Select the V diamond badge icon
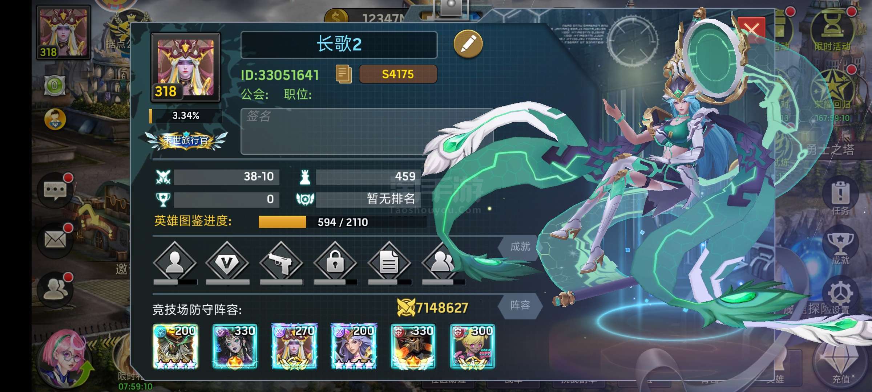 point(227,263)
